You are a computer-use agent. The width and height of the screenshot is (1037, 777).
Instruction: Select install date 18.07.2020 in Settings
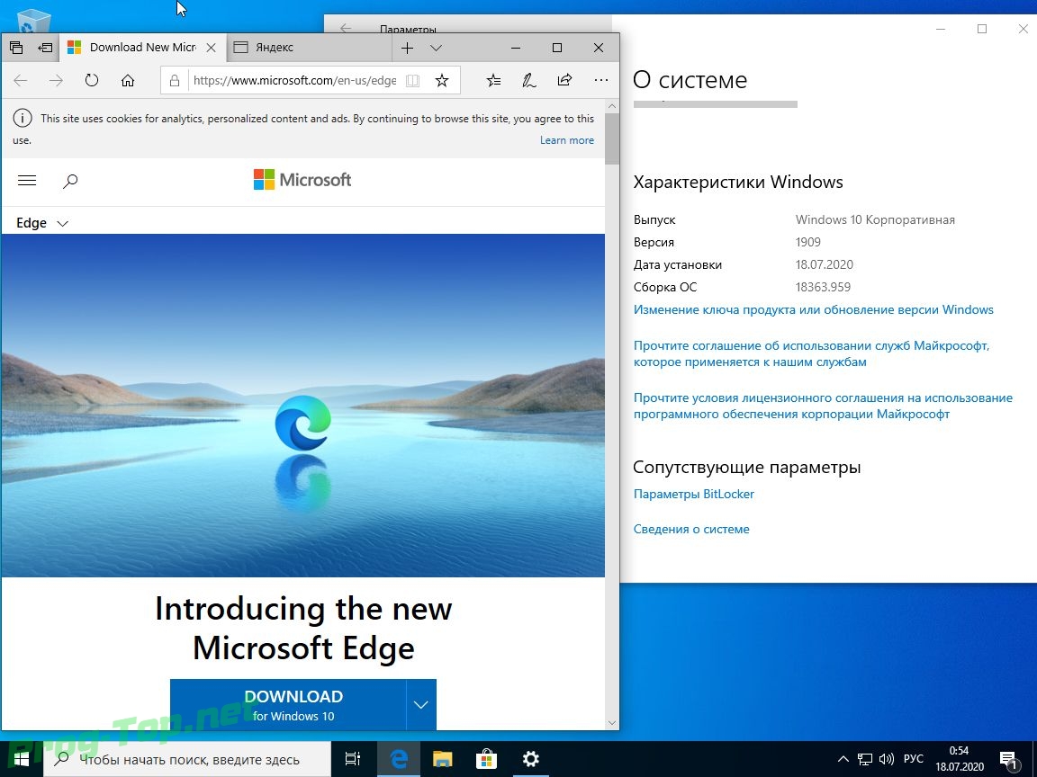[x=824, y=264]
